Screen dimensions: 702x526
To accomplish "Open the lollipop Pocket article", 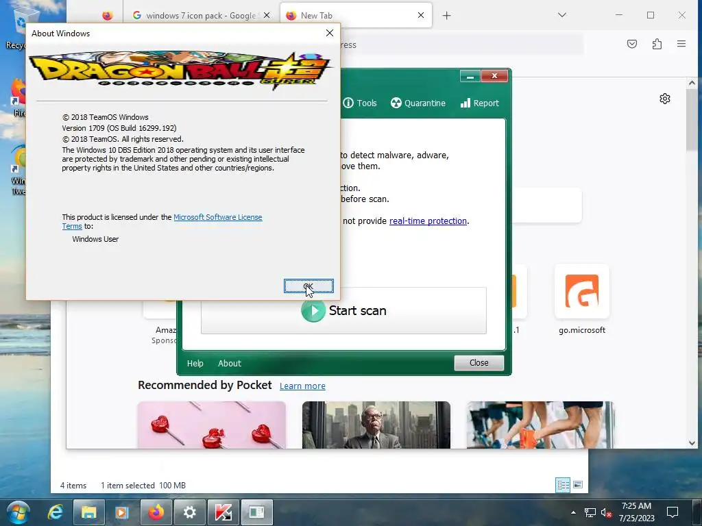I will (x=211, y=425).
